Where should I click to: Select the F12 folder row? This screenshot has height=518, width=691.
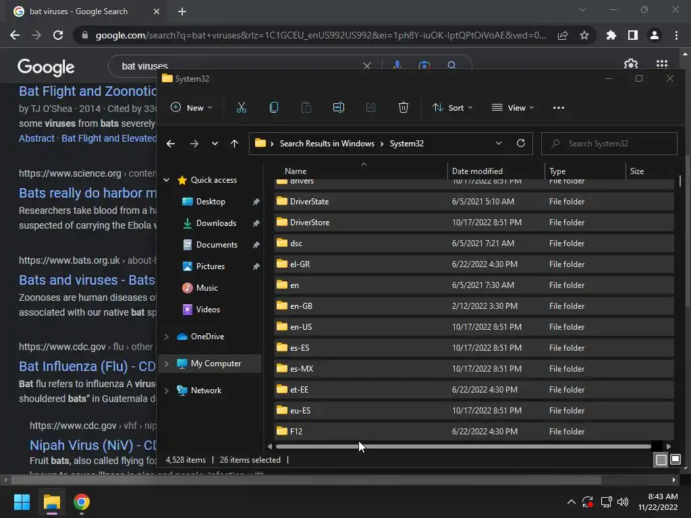click(x=474, y=431)
